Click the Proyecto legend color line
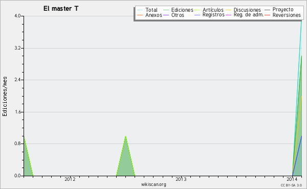 (x=267, y=10)
